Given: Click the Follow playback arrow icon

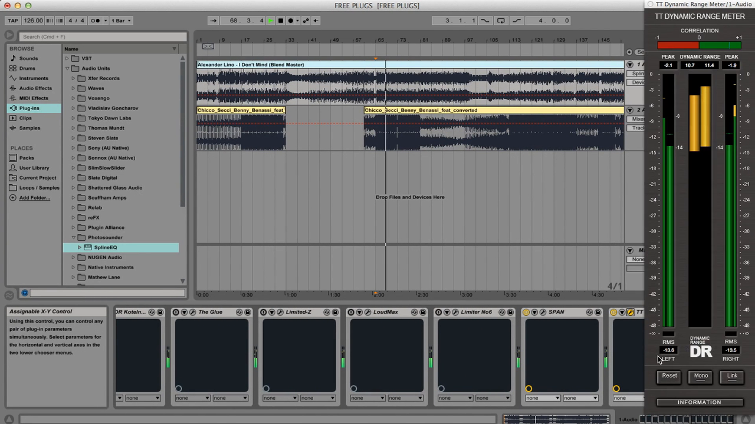Looking at the screenshot, I should (214, 21).
